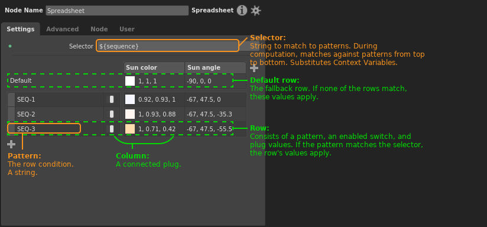Open the Node tab

pos(99,29)
